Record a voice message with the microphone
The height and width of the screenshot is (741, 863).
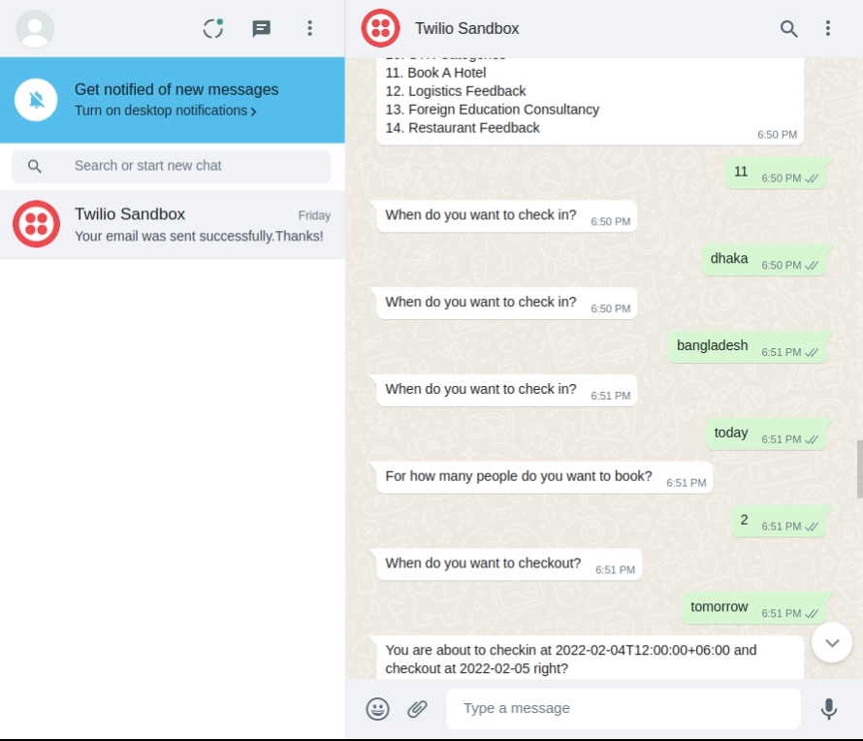pyautogui.click(x=829, y=709)
